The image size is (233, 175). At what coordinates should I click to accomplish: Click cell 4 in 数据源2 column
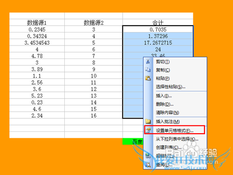(94, 36)
